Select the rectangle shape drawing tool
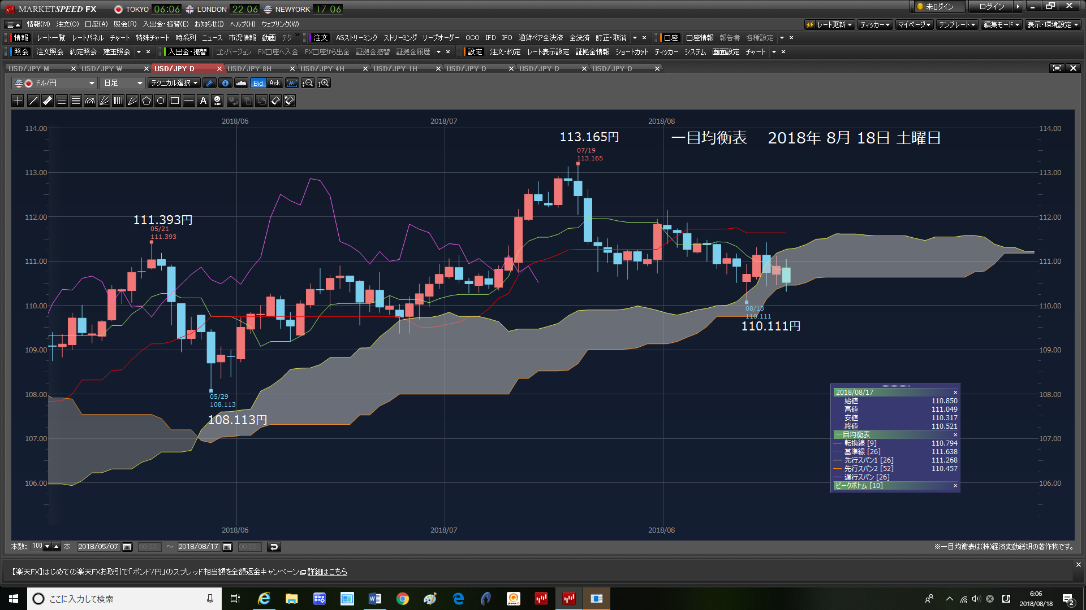 tap(175, 101)
